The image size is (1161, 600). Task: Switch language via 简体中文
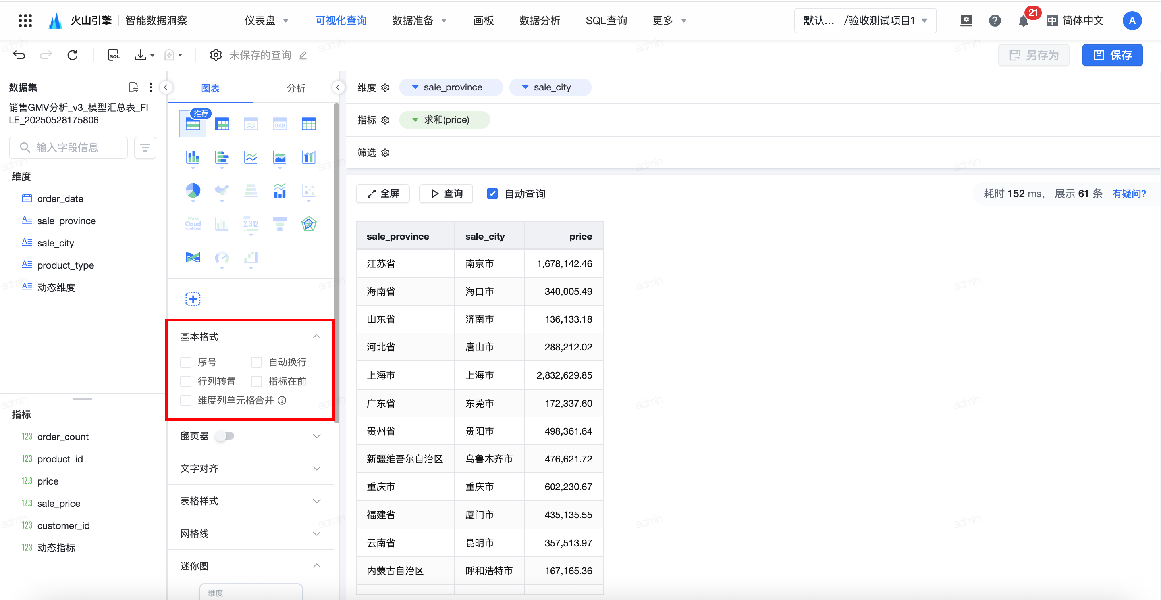tap(1075, 21)
